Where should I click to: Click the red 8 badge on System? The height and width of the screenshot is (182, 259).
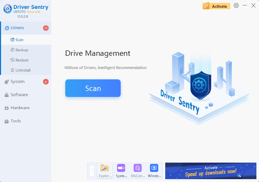(46, 82)
